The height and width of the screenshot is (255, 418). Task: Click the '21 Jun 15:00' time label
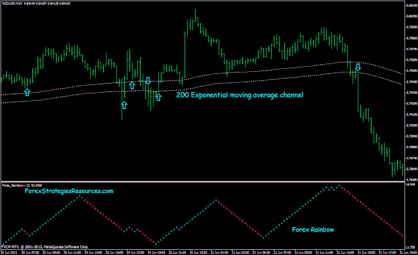coord(367,252)
